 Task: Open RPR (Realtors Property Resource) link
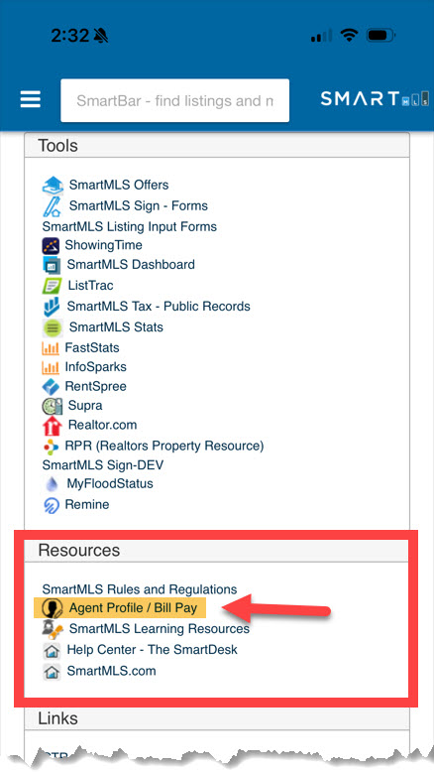tap(164, 446)
